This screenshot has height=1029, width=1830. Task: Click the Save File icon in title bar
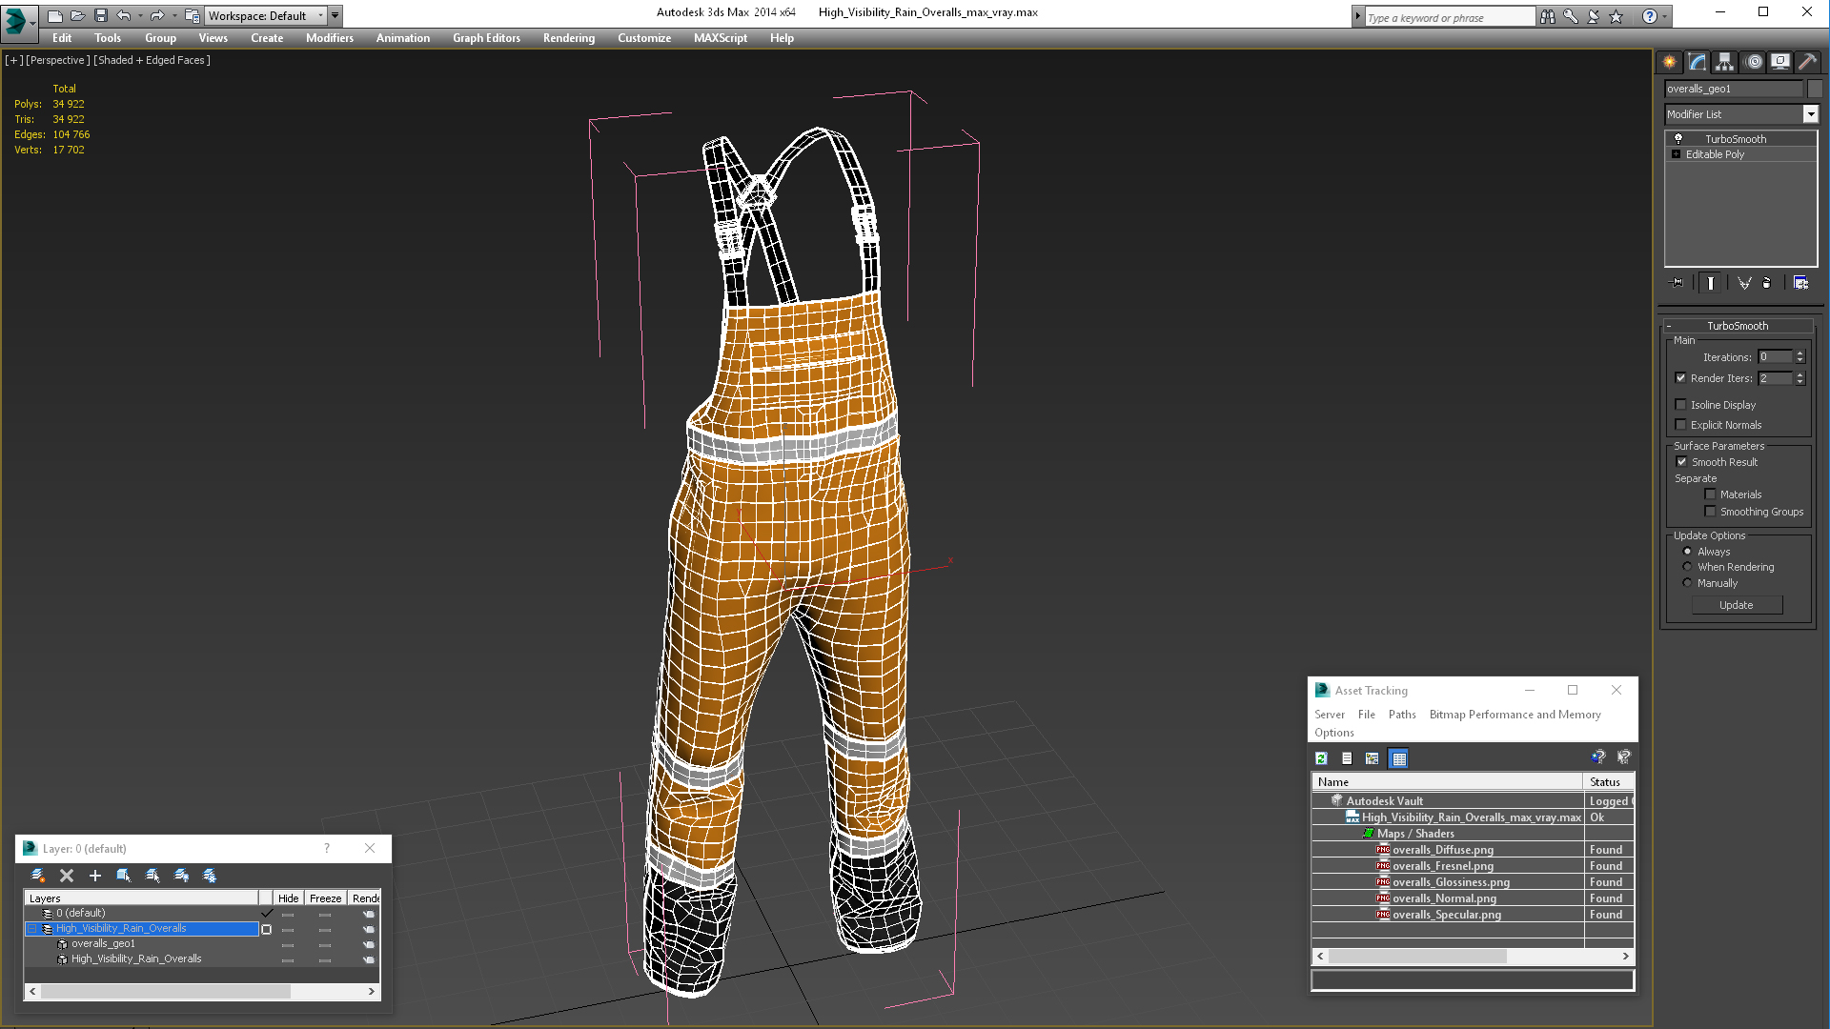(x=101, y=15)
